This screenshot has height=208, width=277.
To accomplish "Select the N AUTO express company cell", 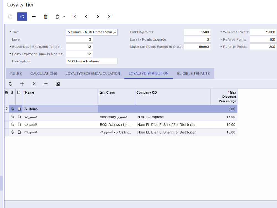I will click(173, 117).
